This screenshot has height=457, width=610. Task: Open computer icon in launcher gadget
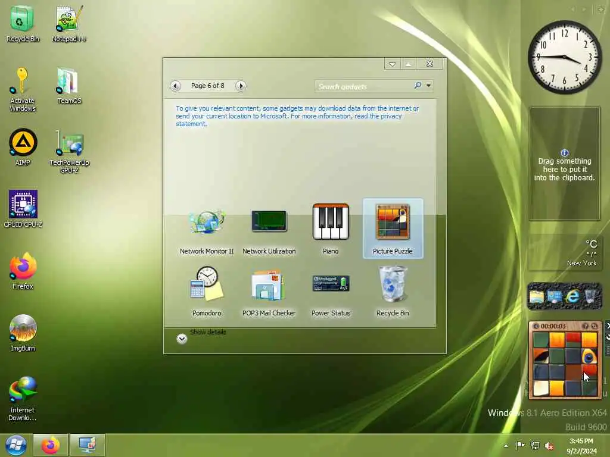[x=555, y=296]
